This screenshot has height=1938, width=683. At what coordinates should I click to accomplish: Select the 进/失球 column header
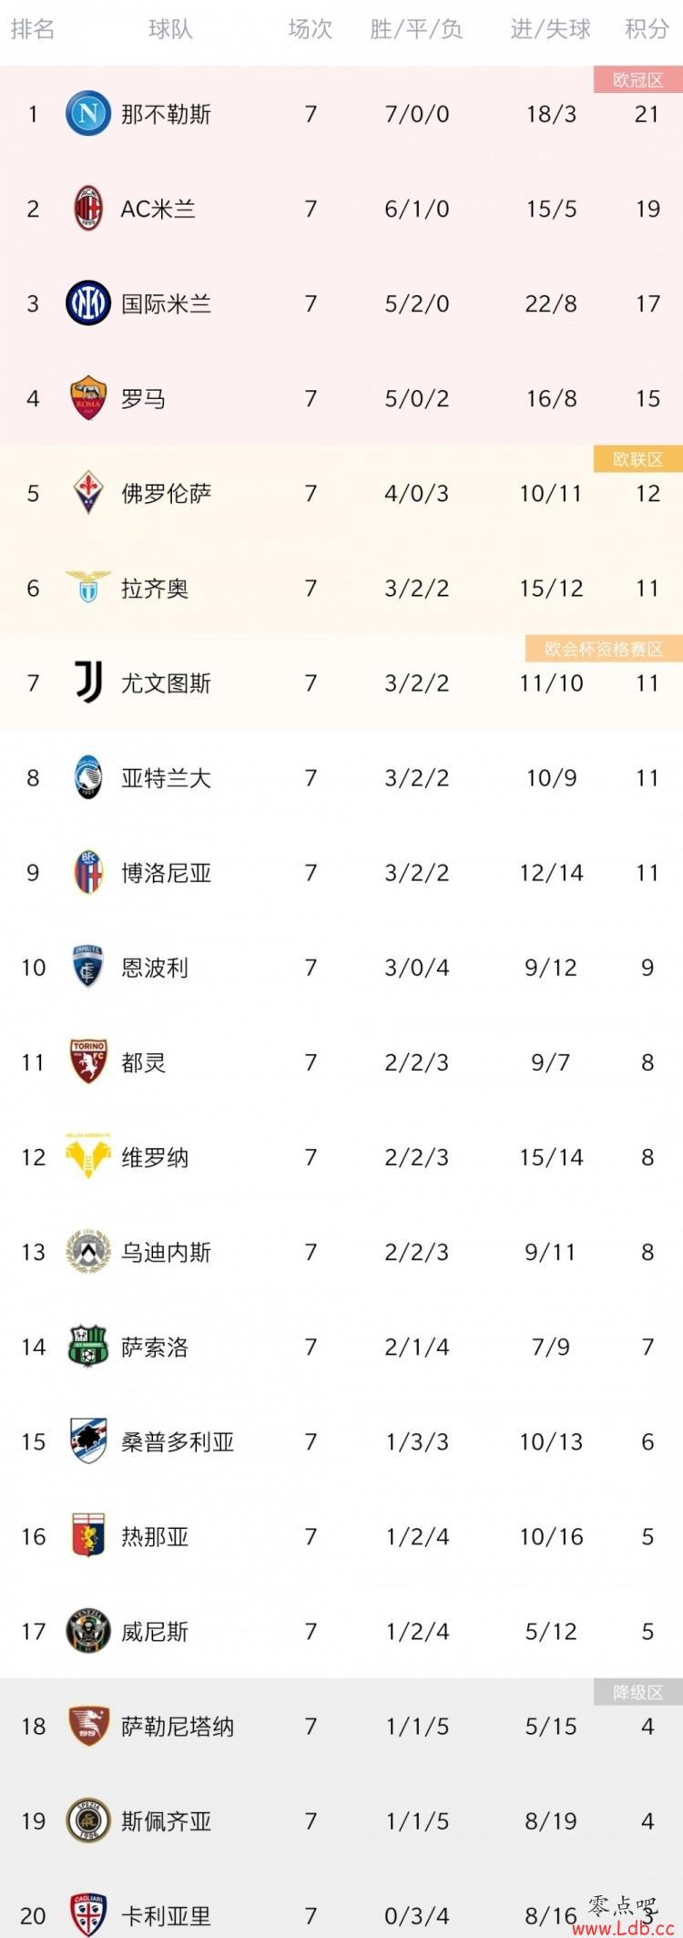pyautogui.click(x=550, y=30)
